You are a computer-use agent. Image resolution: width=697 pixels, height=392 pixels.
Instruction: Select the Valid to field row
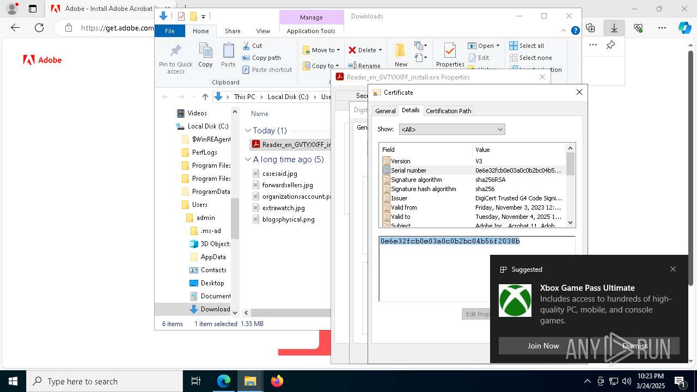click(x=473, y=217)
